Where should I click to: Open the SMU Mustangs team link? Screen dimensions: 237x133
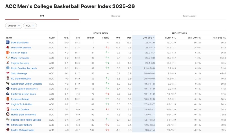pos(19,73)
